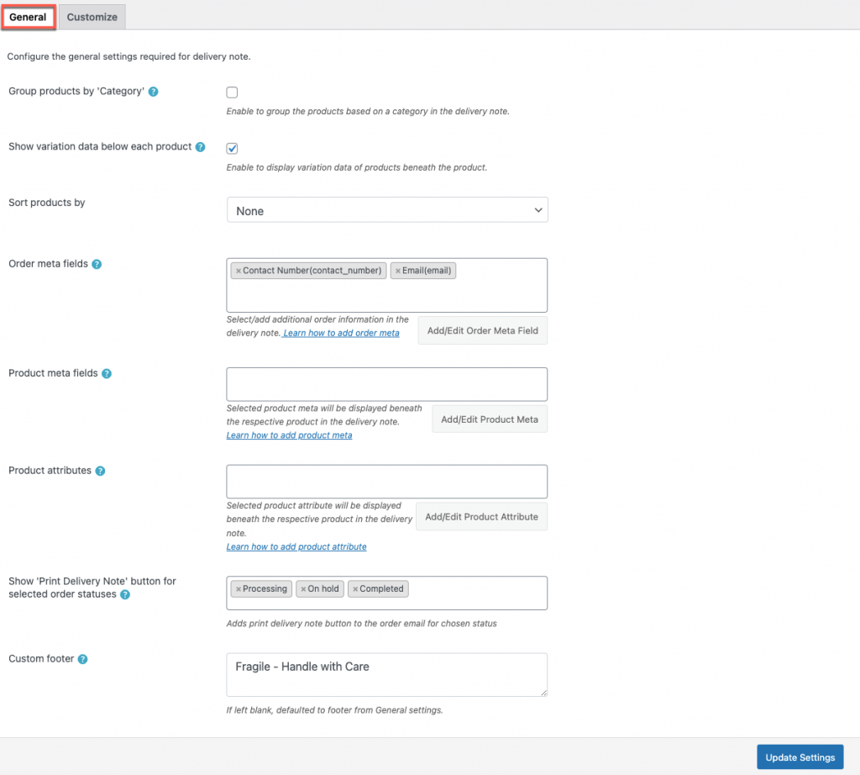Open help tooltip for Group products by 'Category'

tap(154, 92)
